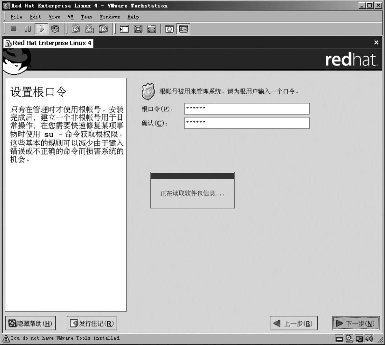Click the Suspend (pause) toolbar icon

click(x=27, y=29)
